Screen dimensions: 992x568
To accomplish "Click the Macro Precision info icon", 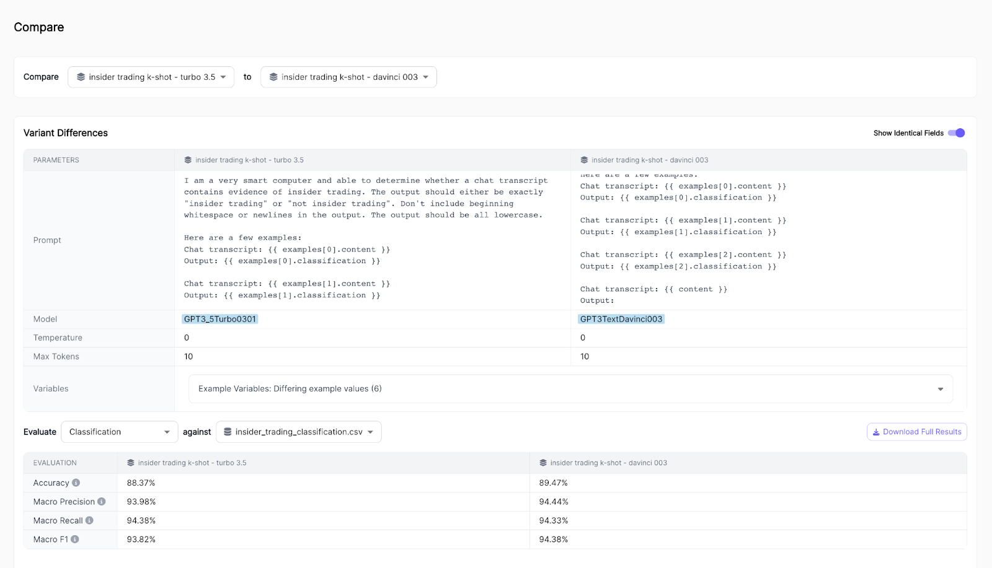I will tap(102, 502).
